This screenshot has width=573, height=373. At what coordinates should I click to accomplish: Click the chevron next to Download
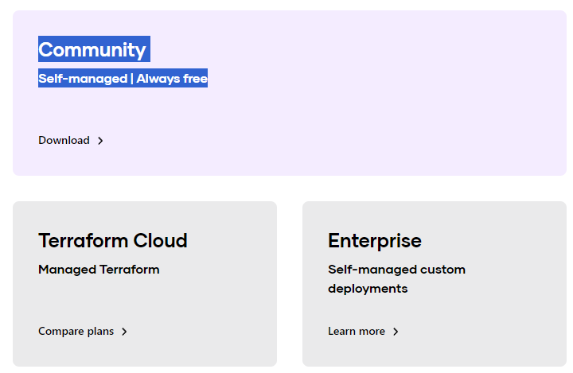[x=100, y=141]
